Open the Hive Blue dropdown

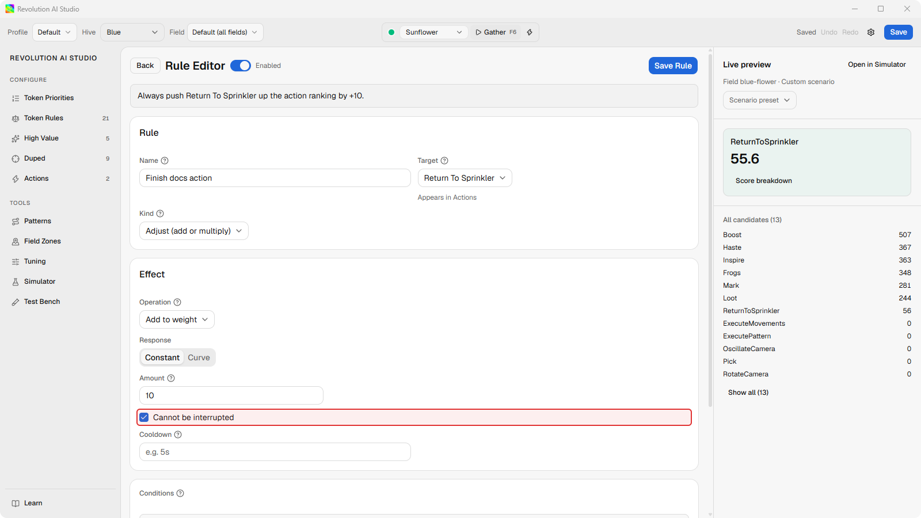pyautogui.click(x=132, y=32)
